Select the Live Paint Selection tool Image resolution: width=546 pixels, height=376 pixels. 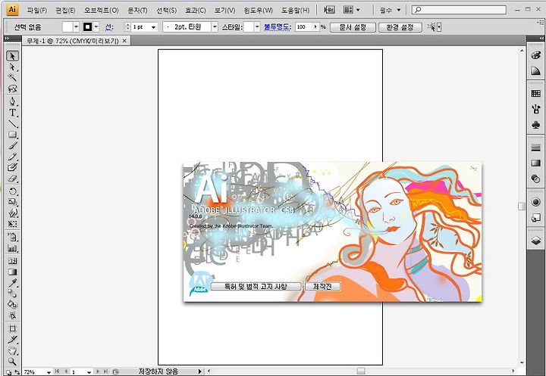click(x=12, y=315)
